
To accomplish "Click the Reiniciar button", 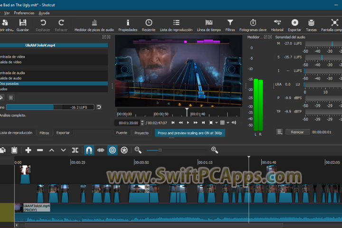I will [297, 132].
